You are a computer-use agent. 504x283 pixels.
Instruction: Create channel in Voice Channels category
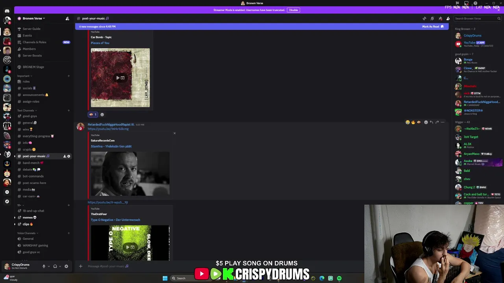pos(69,233)
